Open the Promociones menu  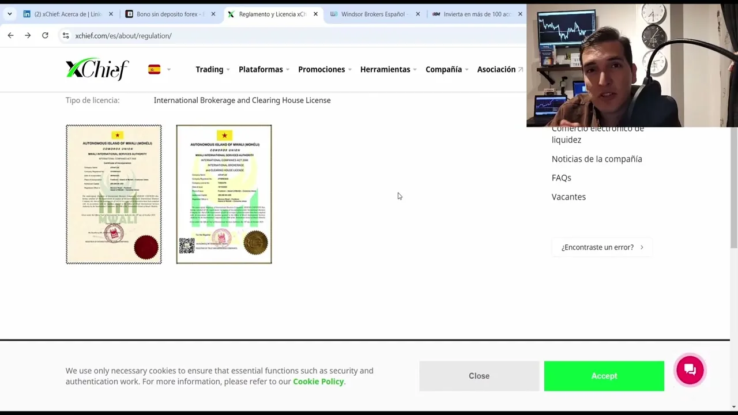325,69
